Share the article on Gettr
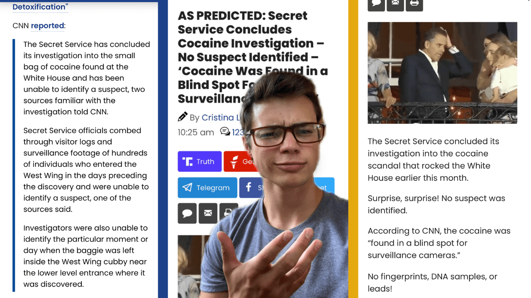 (240, 161)
